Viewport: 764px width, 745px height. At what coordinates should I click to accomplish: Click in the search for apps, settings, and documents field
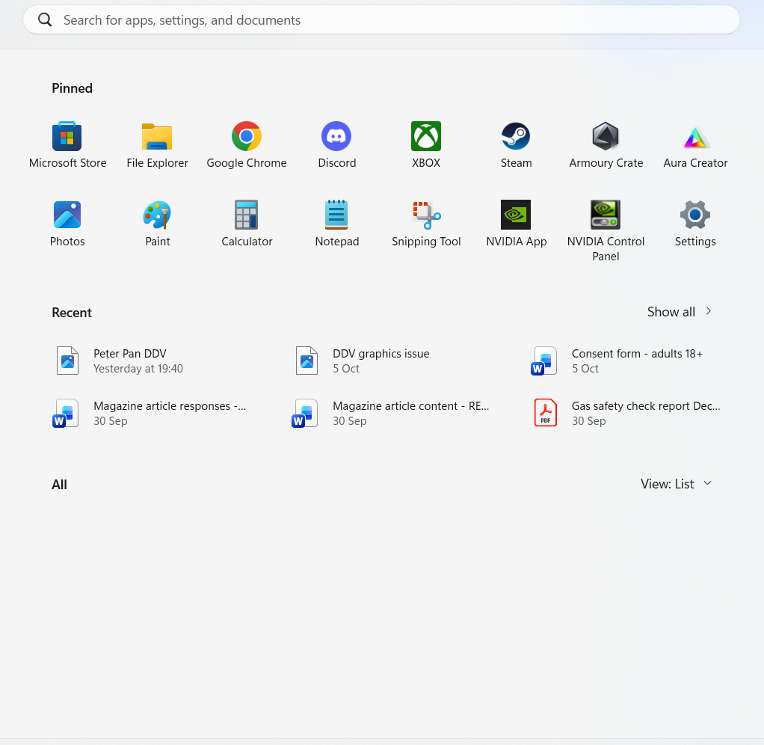[x=381, y=19]
